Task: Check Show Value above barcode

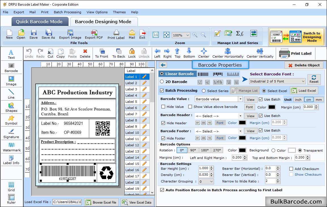Action: pyautogui.click(x=190, y=107)
